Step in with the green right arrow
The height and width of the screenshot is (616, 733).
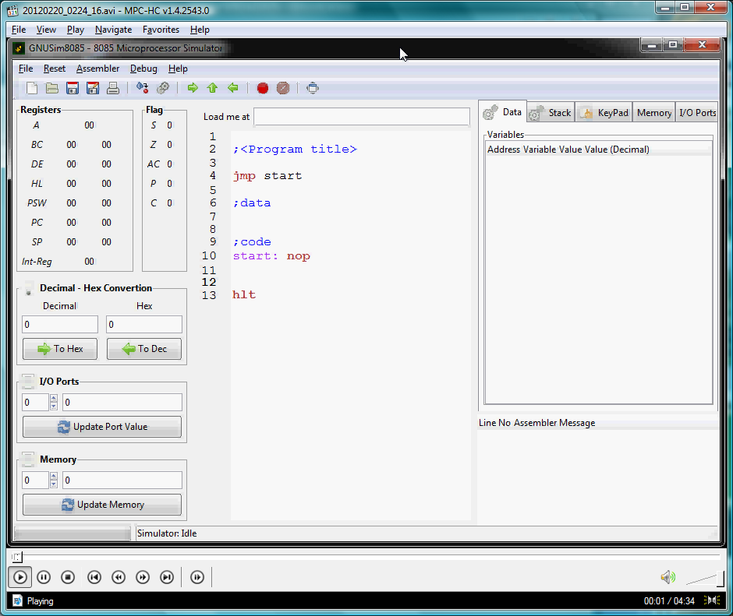(x=193, y=88)
